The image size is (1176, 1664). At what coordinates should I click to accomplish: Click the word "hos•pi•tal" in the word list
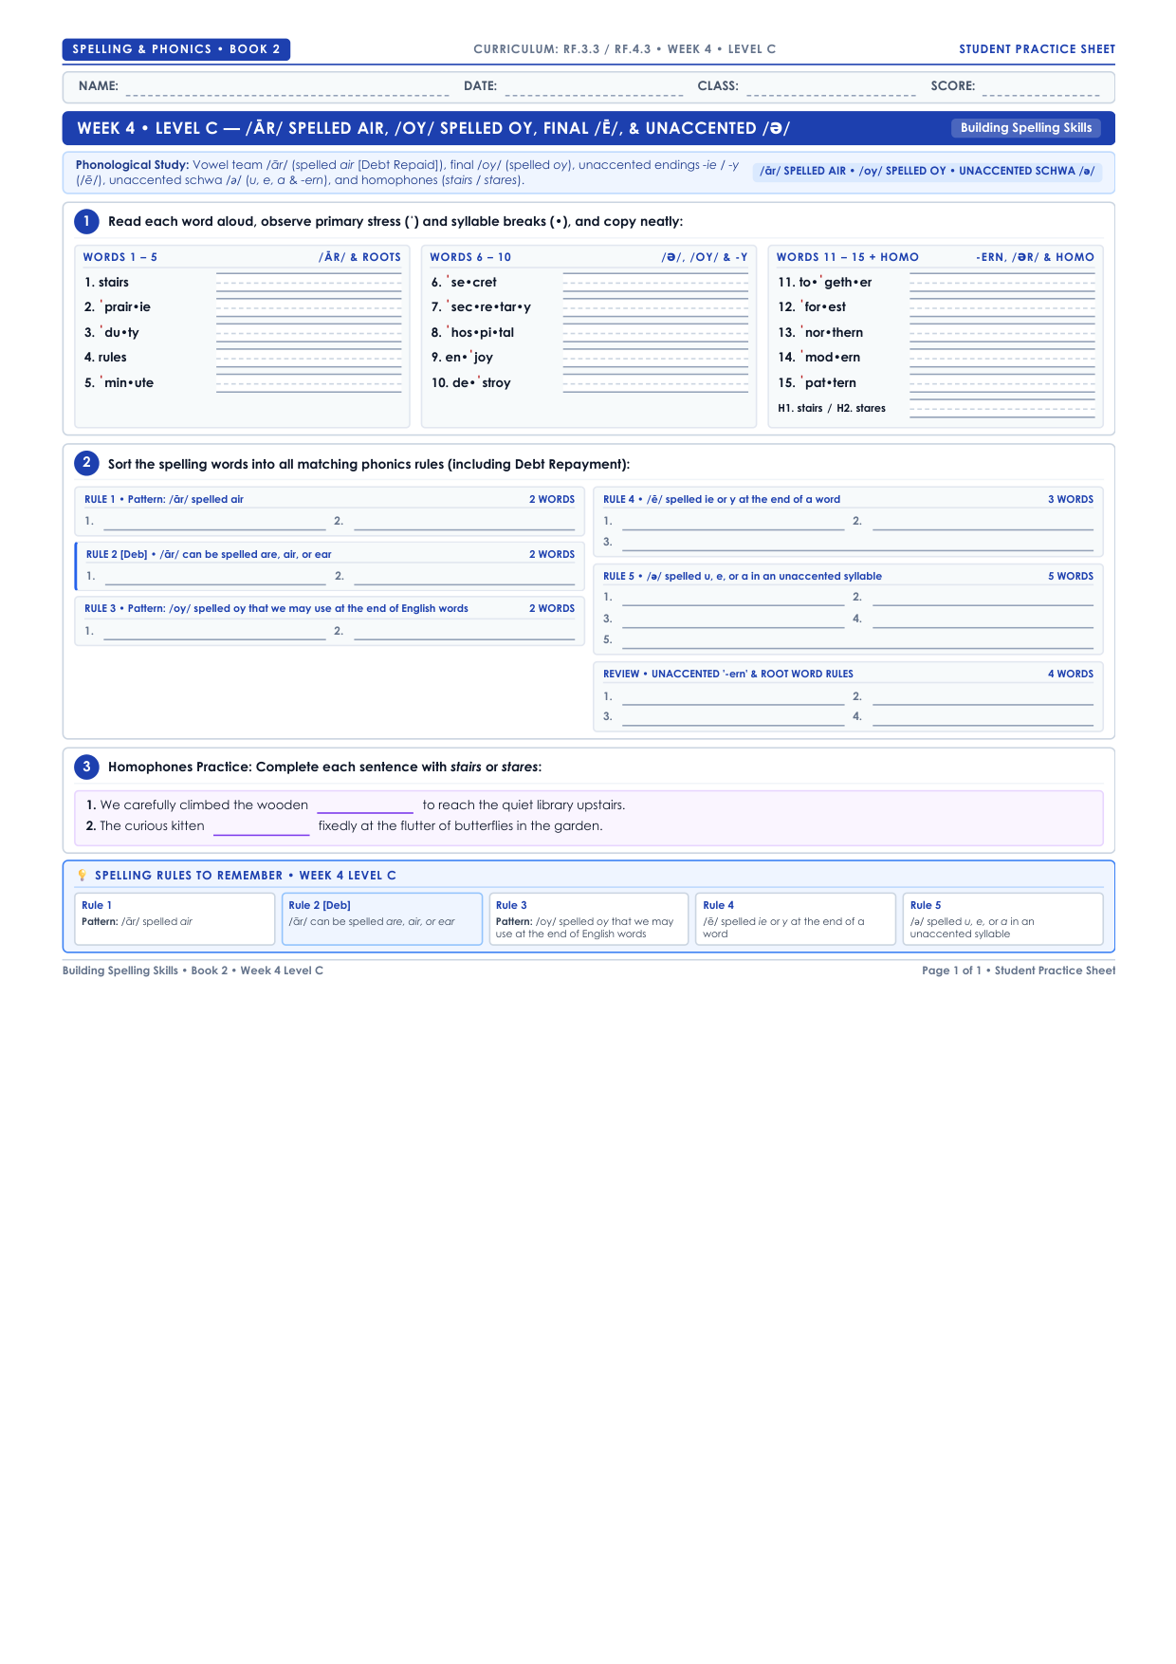tap(480, 333)
